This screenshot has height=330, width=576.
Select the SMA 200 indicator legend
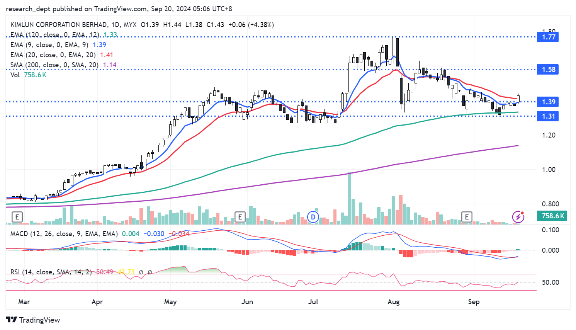pyautogui.click(x=54, y=65)
